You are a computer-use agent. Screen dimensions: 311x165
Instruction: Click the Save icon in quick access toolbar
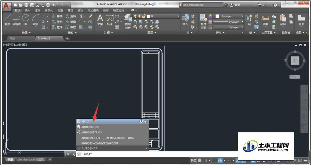pyautogui.click(x=26, y=5)
